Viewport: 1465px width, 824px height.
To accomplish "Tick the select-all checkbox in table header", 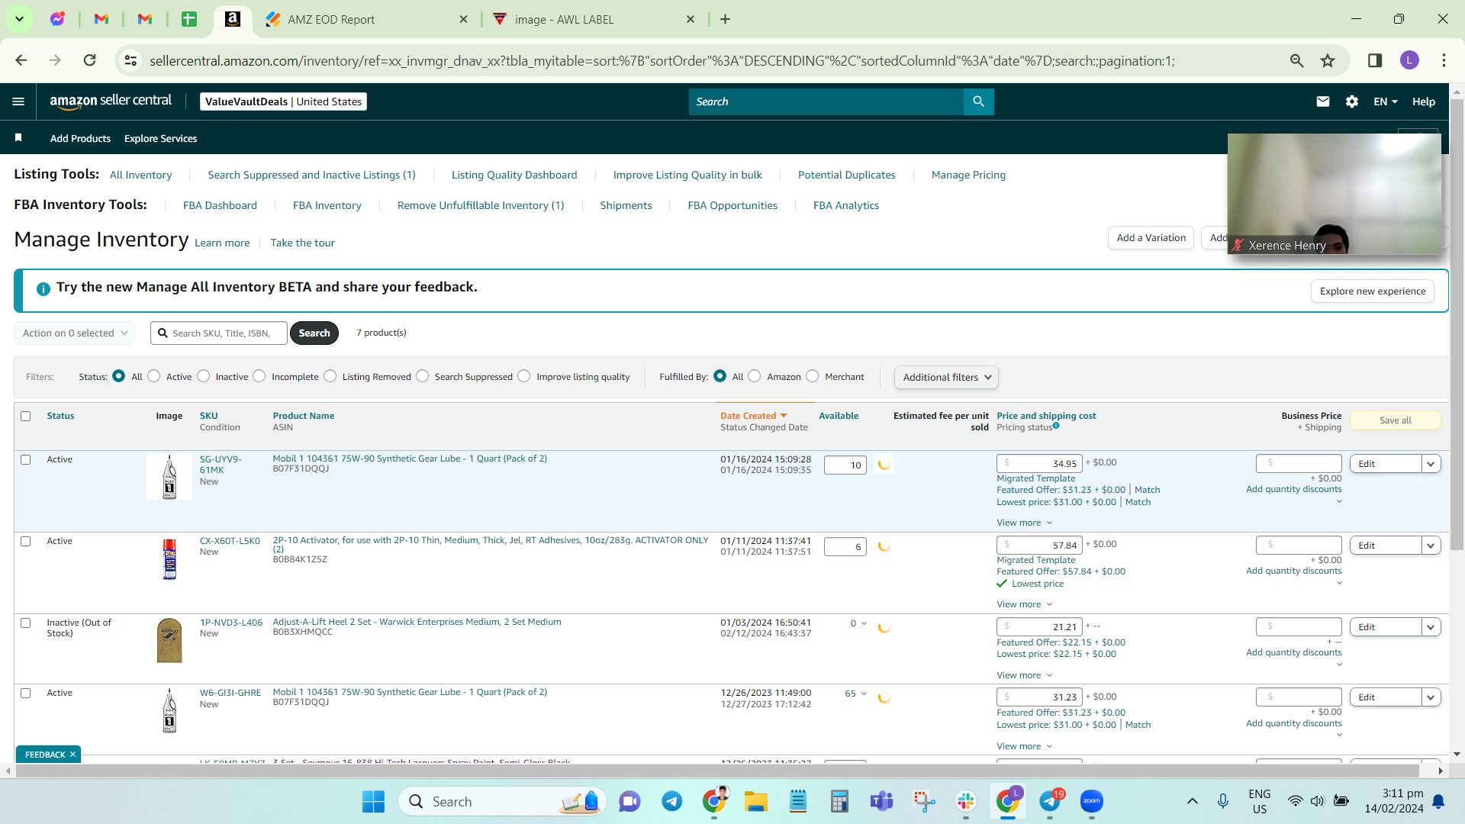I will 26,417.
